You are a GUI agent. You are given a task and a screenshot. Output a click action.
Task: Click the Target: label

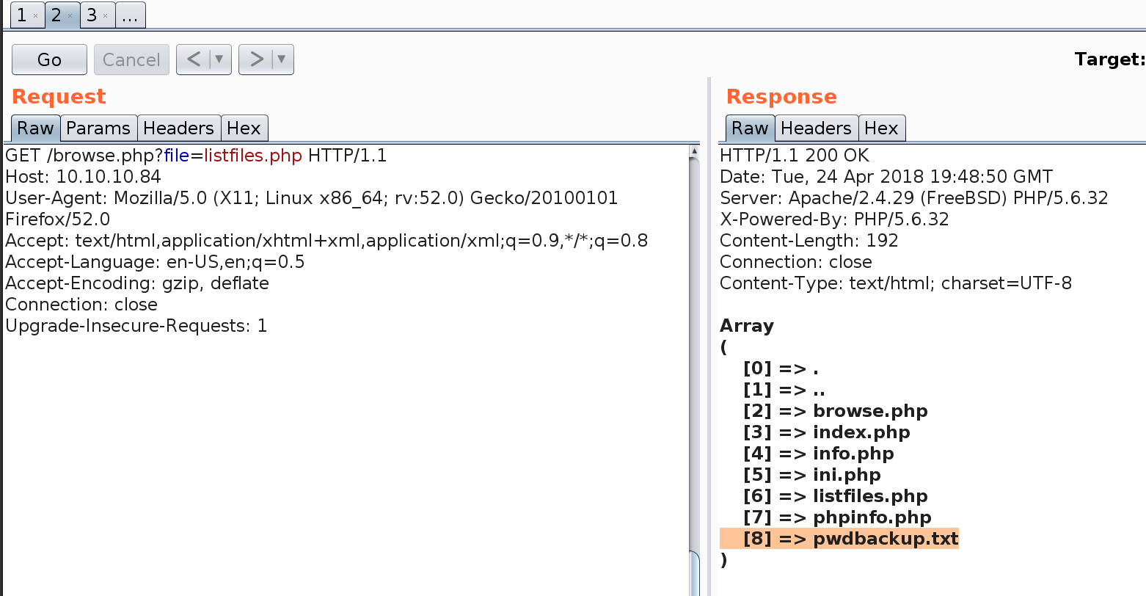pos(1109,59)
